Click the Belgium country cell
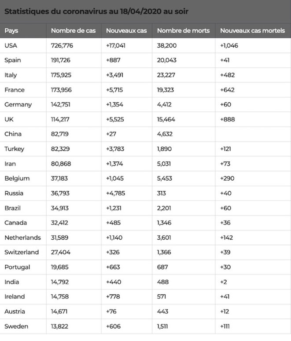This screenshot has width=291, height=341. [x=23, y=178]
